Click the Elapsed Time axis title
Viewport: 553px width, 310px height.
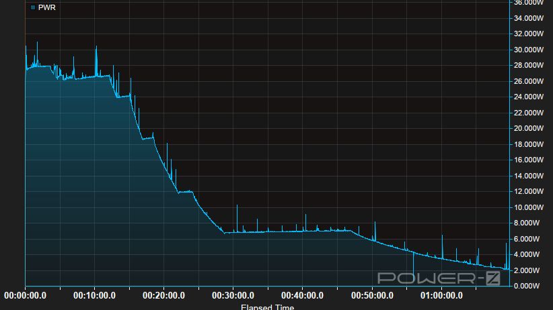(x=267, y=307)
